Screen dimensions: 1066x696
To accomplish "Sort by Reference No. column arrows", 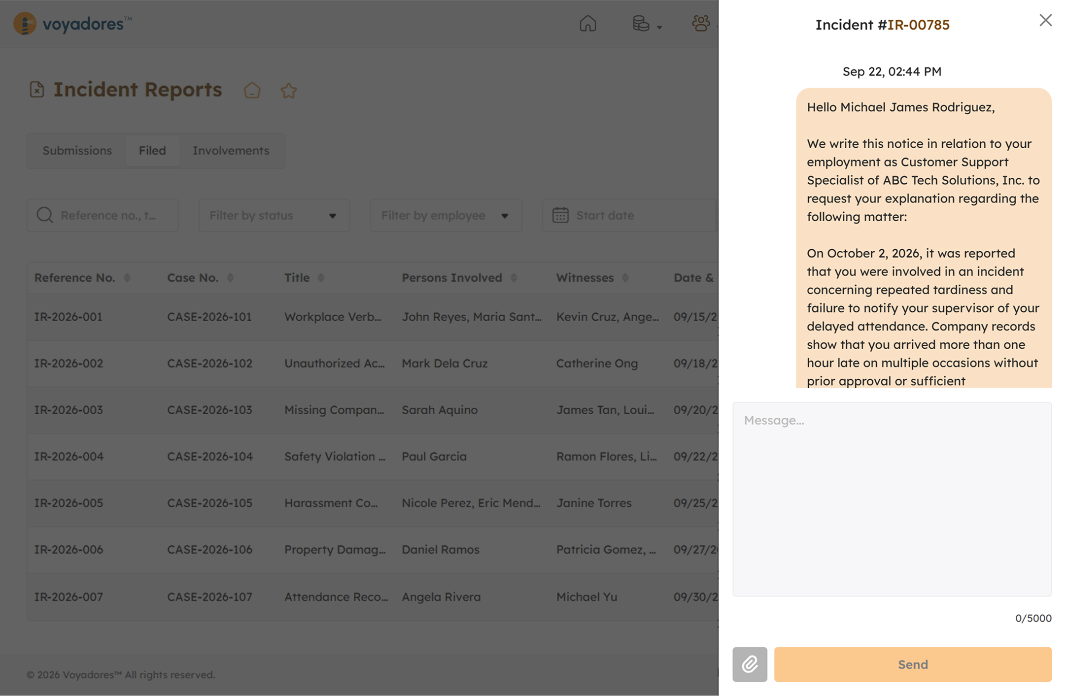I will click(127, 278).
